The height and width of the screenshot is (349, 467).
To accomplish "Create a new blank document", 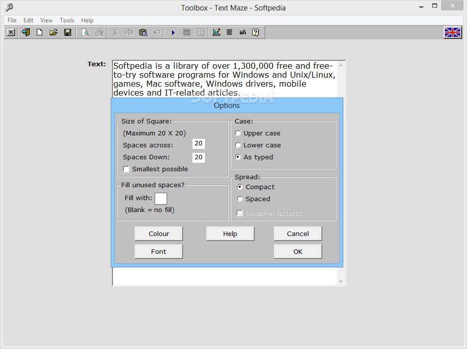I will pyautogui.click(x=39, y=32).
